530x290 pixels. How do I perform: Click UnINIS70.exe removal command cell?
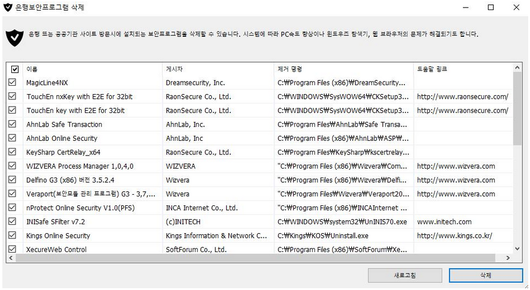(342, 222)
